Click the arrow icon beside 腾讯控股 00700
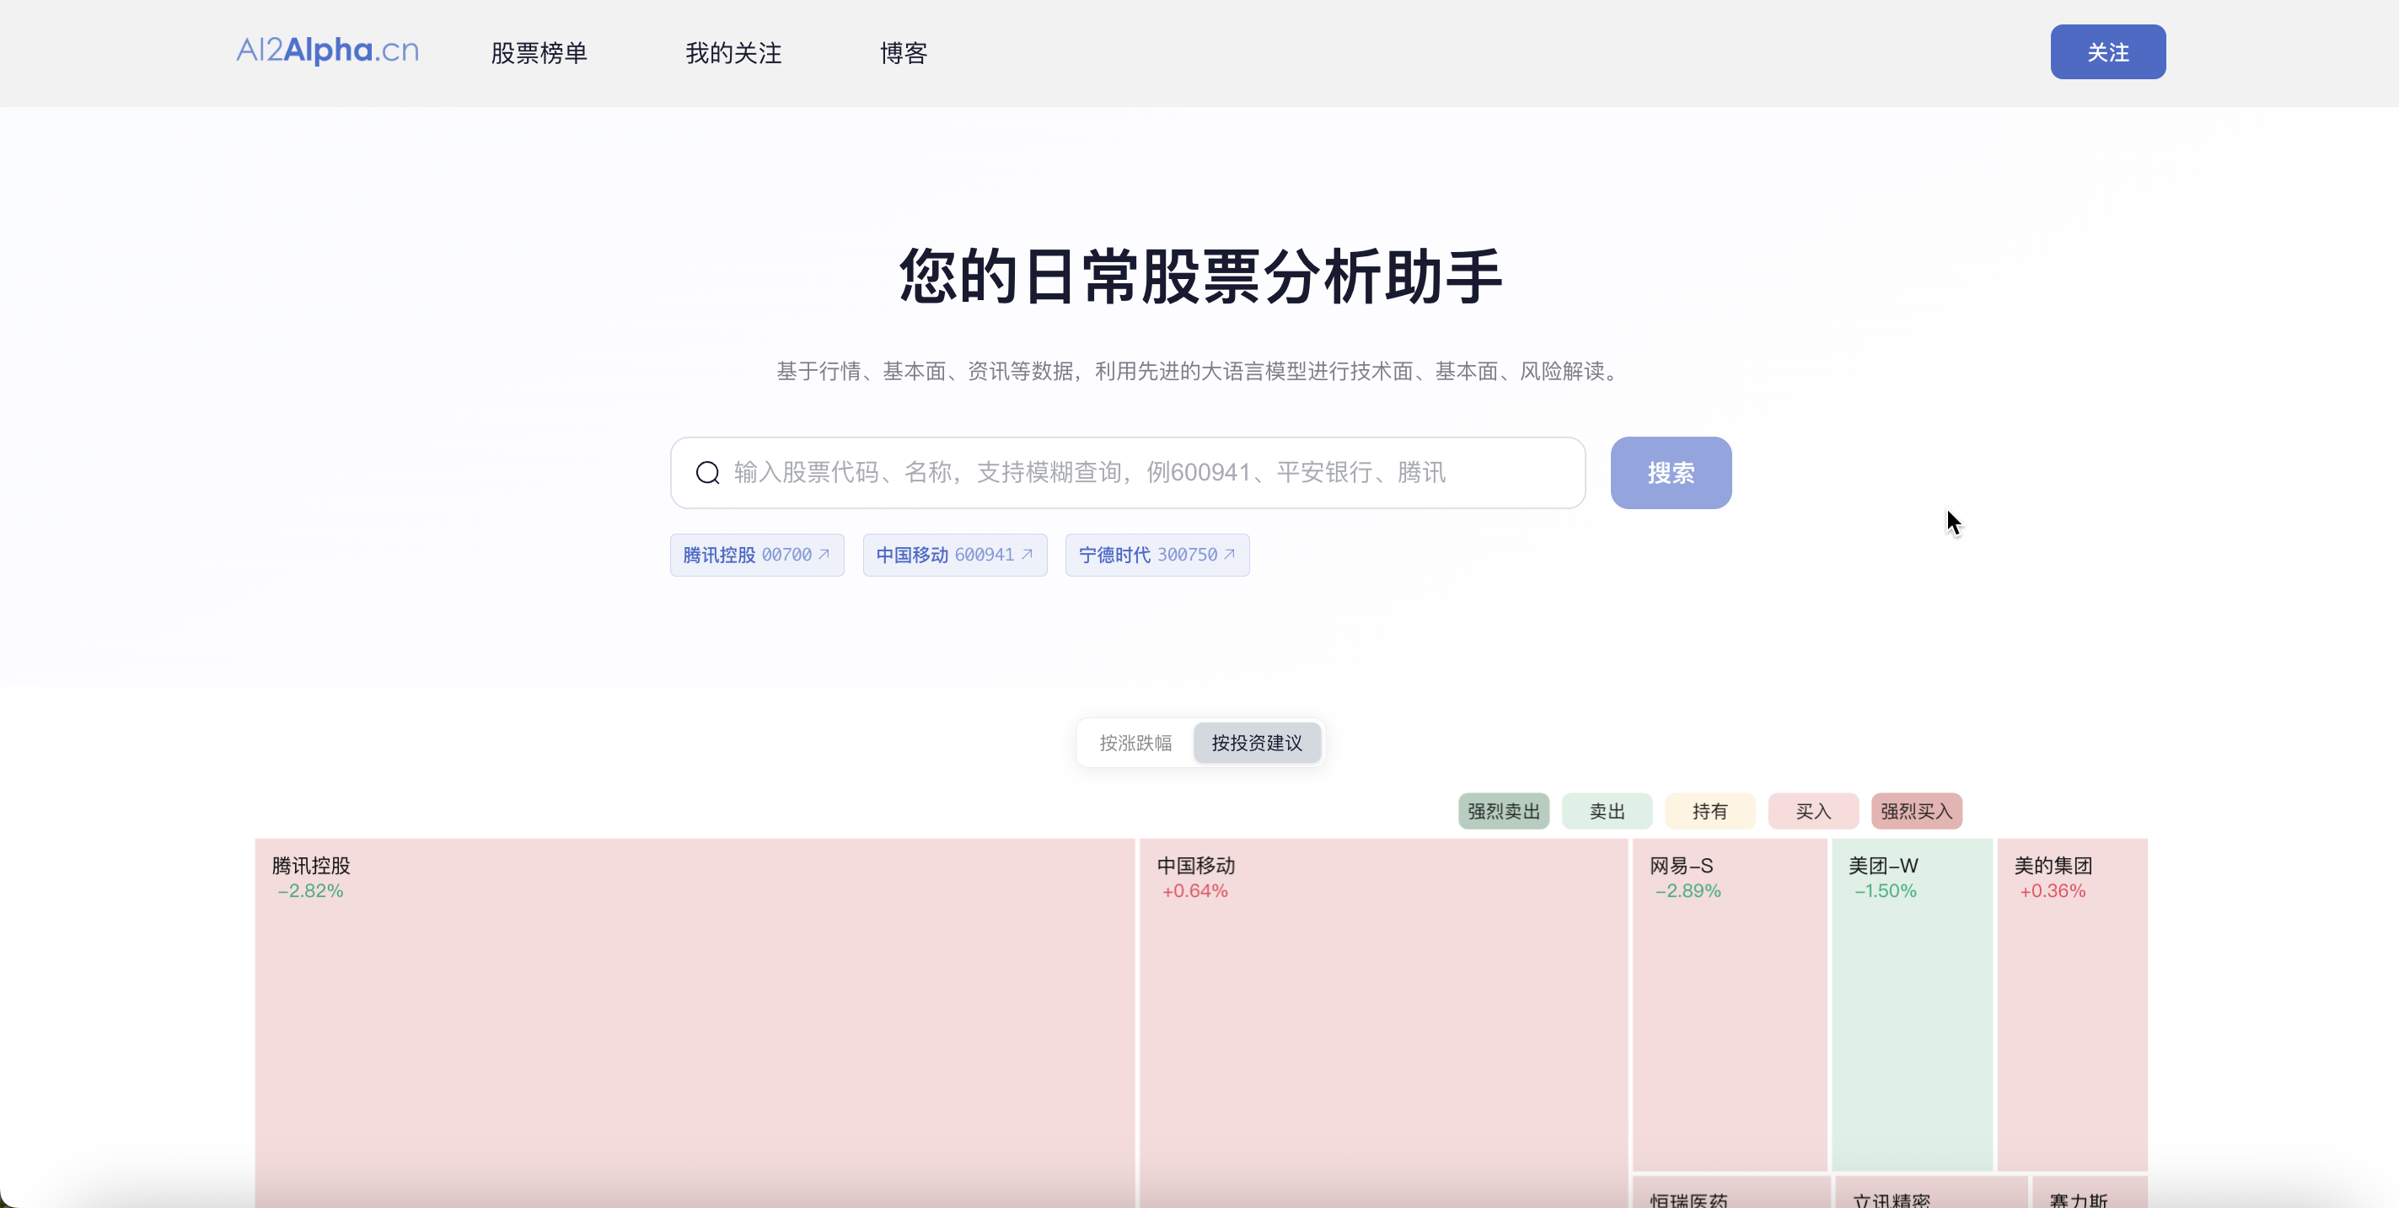Viewport: 2399px width, 1208px height. 824,554
